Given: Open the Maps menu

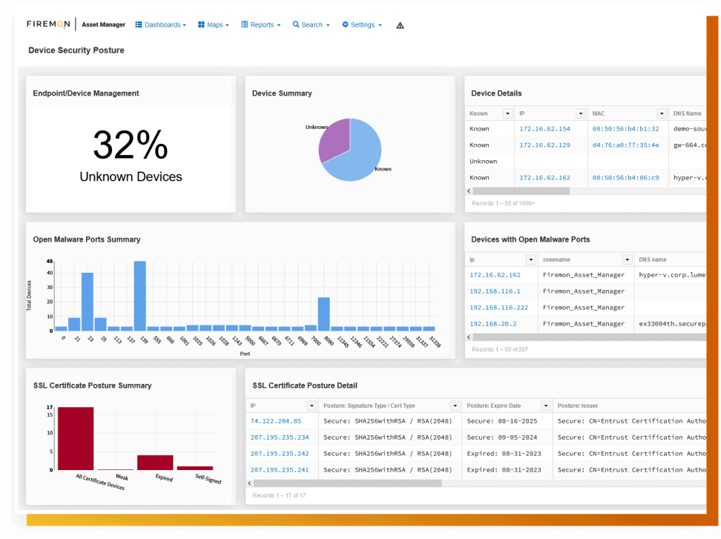Looking at the screenshot, I should 213,25.
